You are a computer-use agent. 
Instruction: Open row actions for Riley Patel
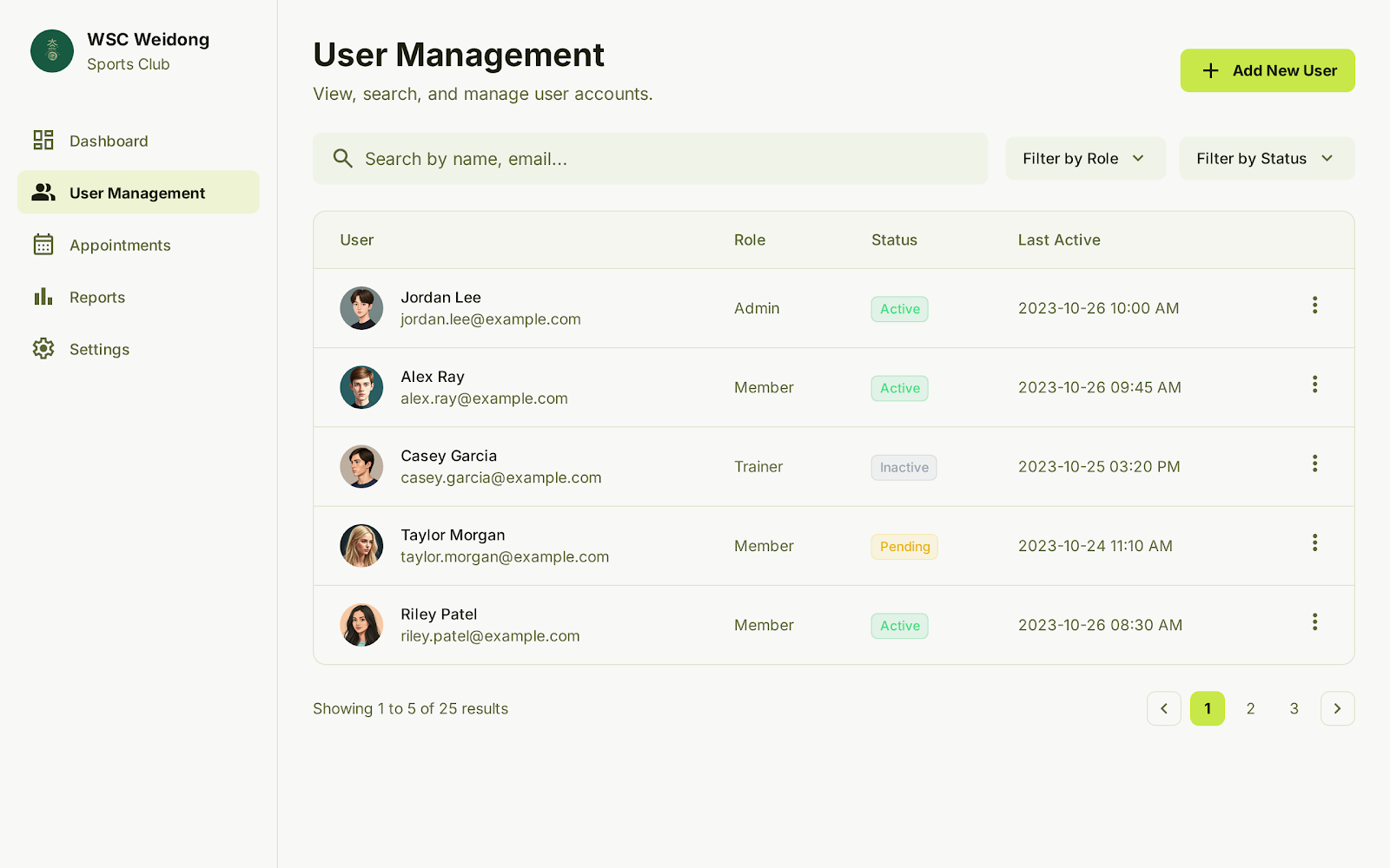(1314, 622)
